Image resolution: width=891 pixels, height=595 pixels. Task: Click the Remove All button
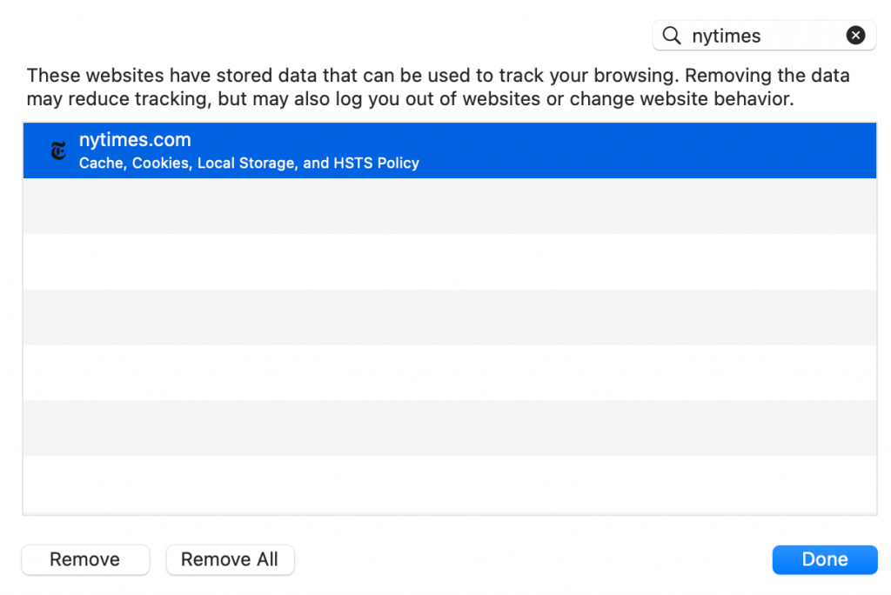coord(230,559)
